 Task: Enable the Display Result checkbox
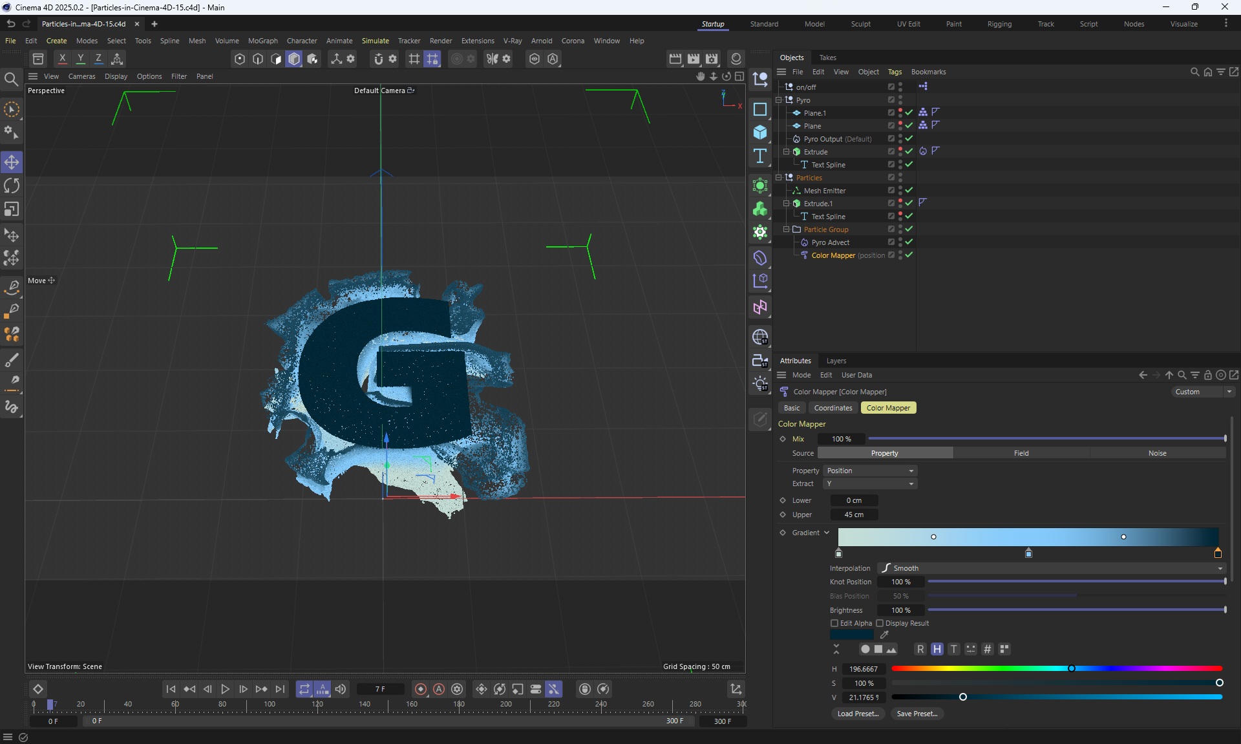pos(880,623)
